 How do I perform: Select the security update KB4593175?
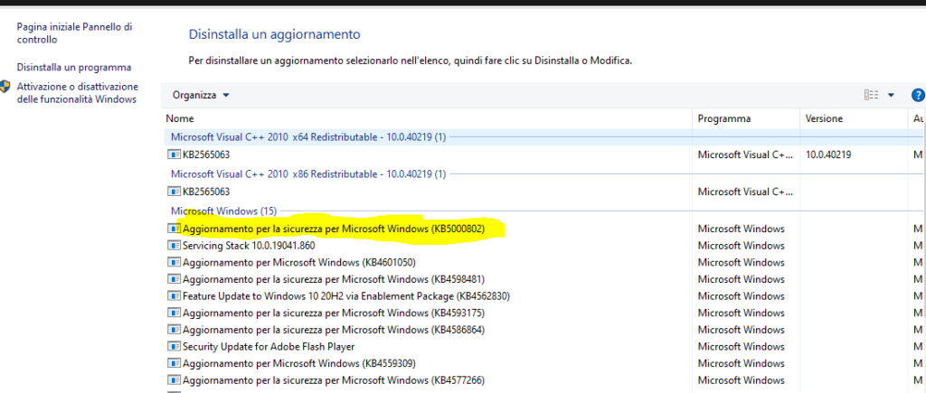point(334,313)
